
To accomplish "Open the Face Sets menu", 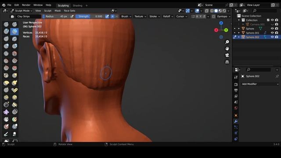I will pyautogui.click(x=69, y=11).
